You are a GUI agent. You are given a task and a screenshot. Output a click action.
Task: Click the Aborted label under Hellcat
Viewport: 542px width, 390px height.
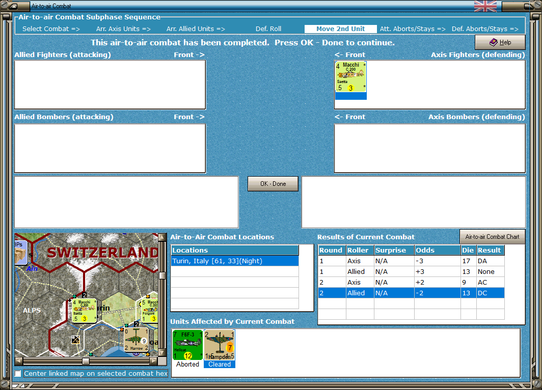(187, 364)
